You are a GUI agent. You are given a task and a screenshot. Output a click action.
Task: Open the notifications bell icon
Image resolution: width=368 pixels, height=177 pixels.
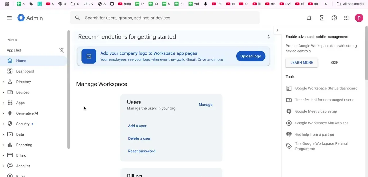click(309, 18)
